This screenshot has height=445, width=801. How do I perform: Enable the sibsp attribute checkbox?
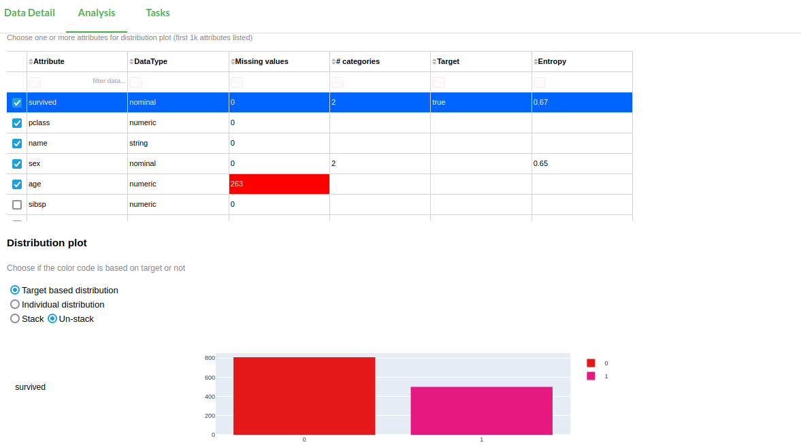click(x=17, y=205)
